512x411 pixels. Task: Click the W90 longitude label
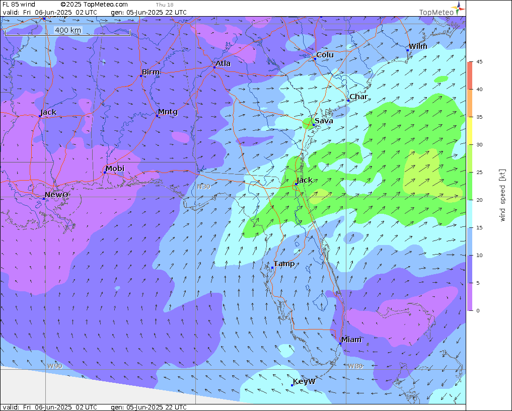click(x=54, y=366)
